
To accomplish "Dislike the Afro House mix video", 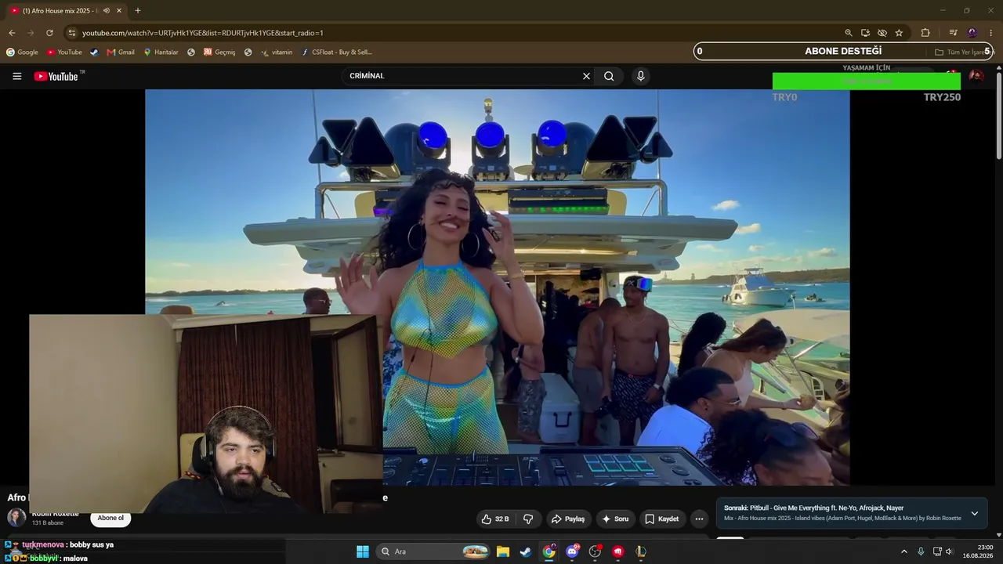I will [528, 519].
